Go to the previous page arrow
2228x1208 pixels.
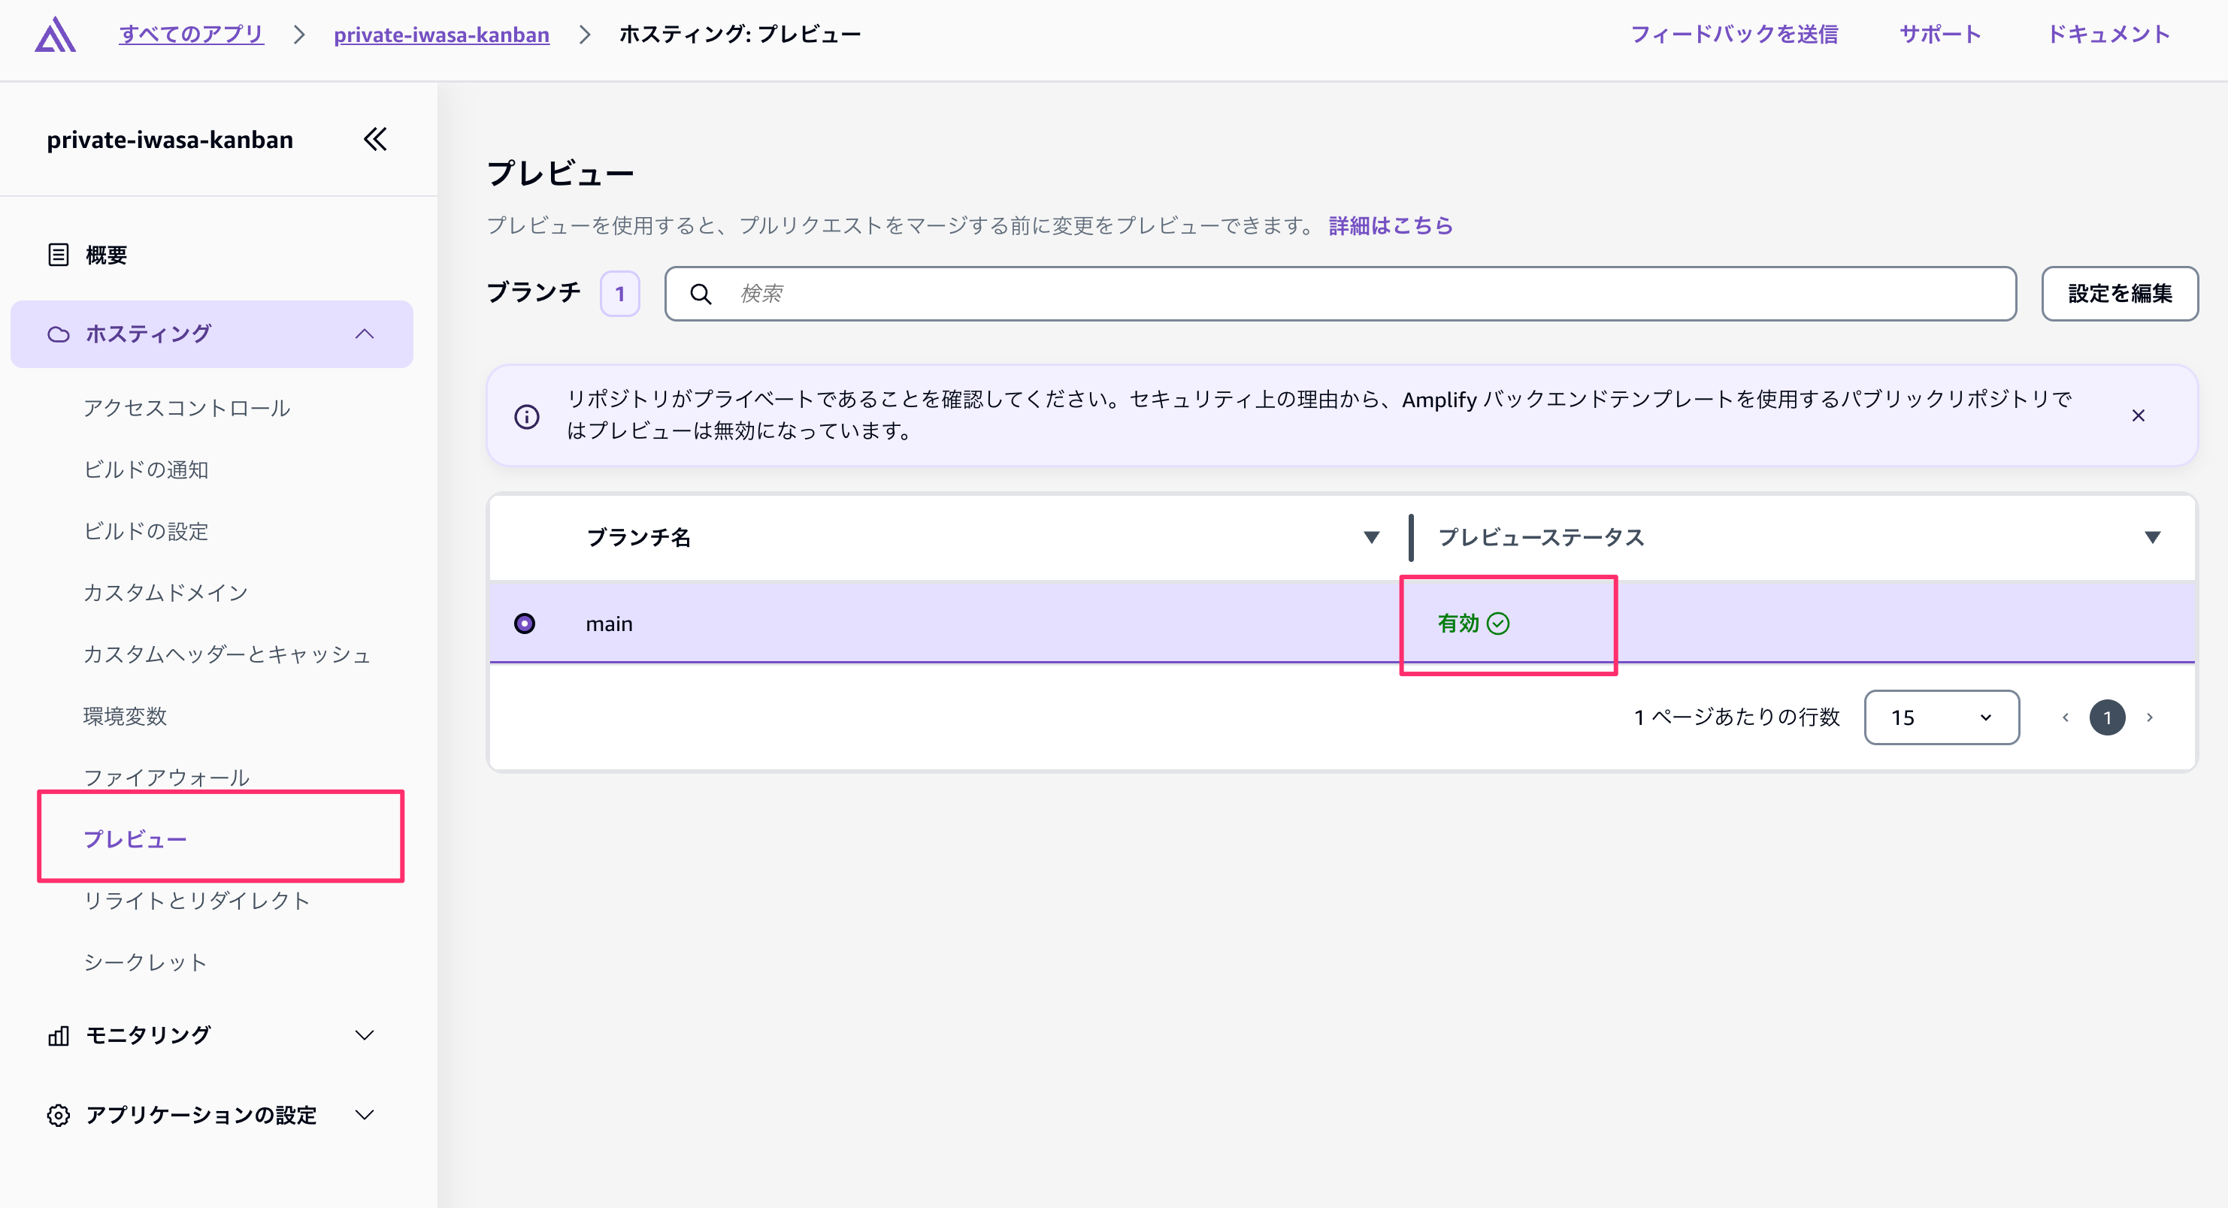click(x=2066, y=717)
